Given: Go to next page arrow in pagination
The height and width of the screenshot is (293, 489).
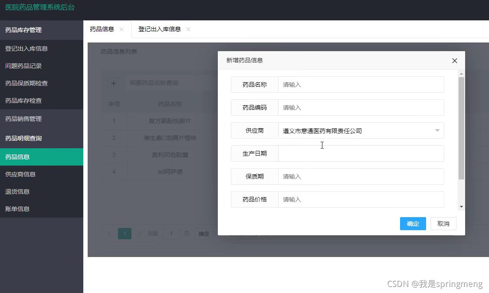Looking at the screenshot, I should click(139, 234).
